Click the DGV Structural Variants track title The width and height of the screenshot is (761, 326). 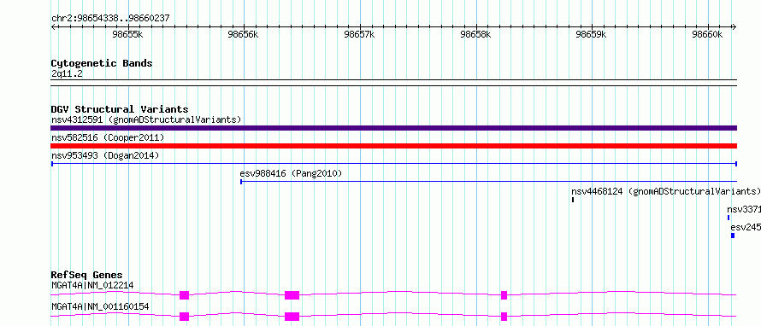(120, 109)
